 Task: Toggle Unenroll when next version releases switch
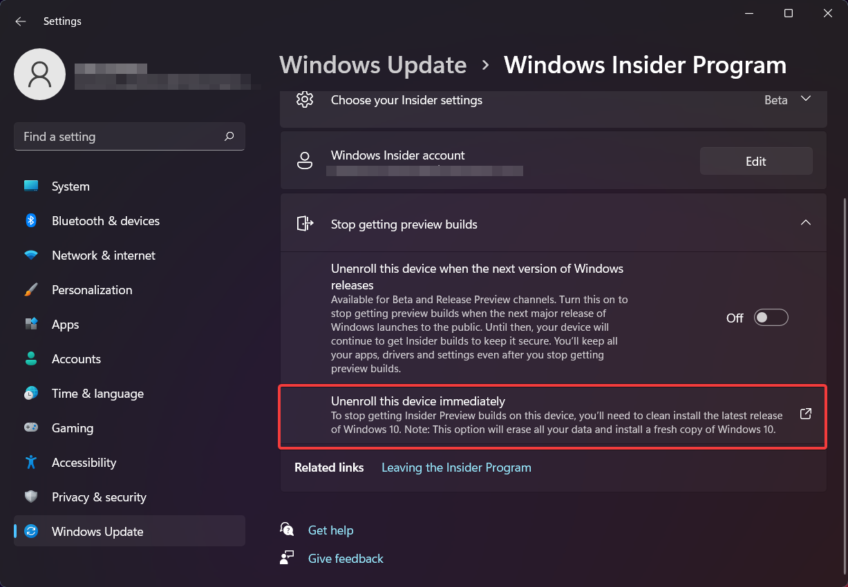pos(771,318)
